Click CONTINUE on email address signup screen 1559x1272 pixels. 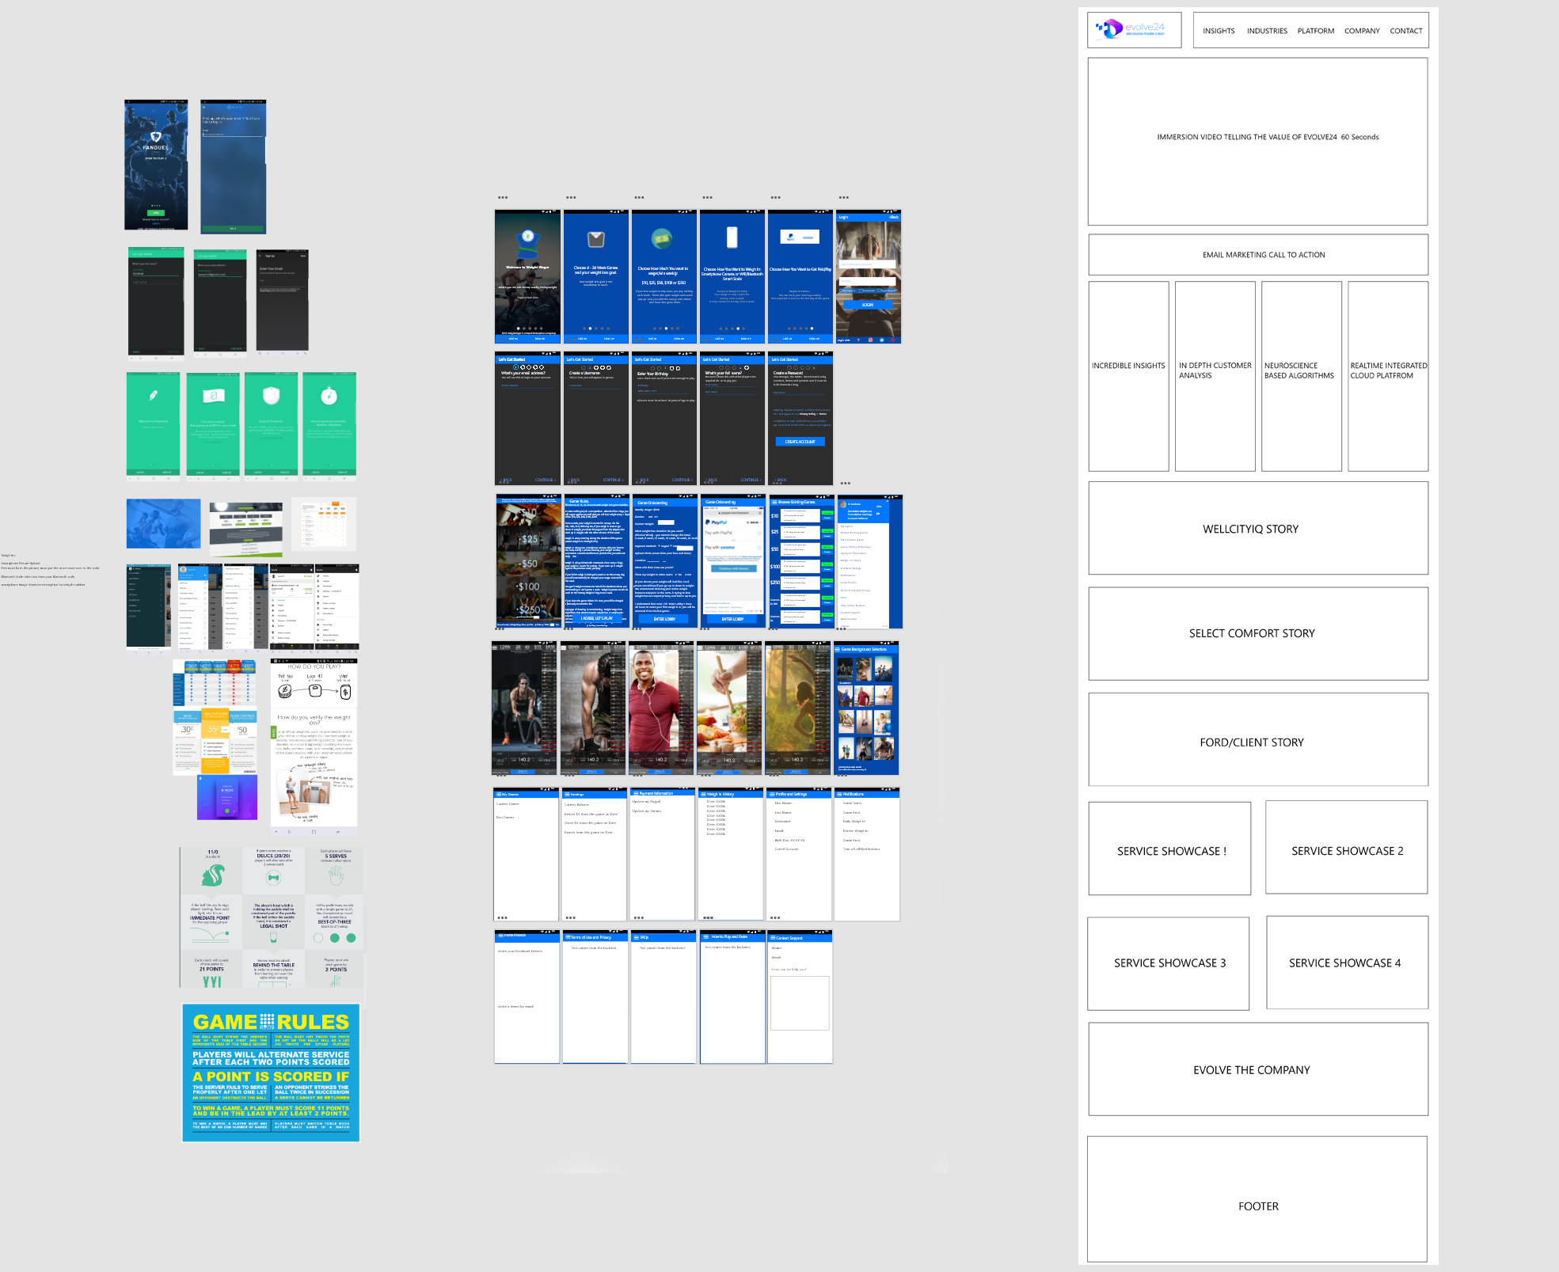click(545, 480)
